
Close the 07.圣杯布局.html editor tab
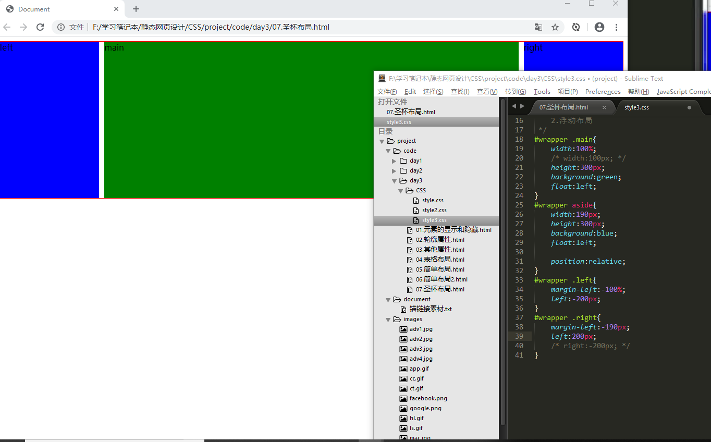click(x=604, y=107)
